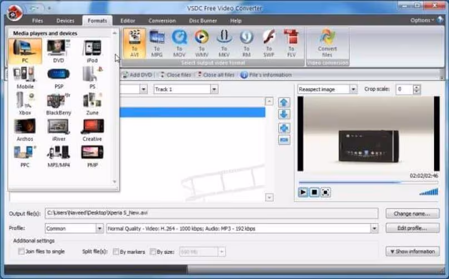Open the Help tab
The image size is (449, 279).
(x=236, y=21)
